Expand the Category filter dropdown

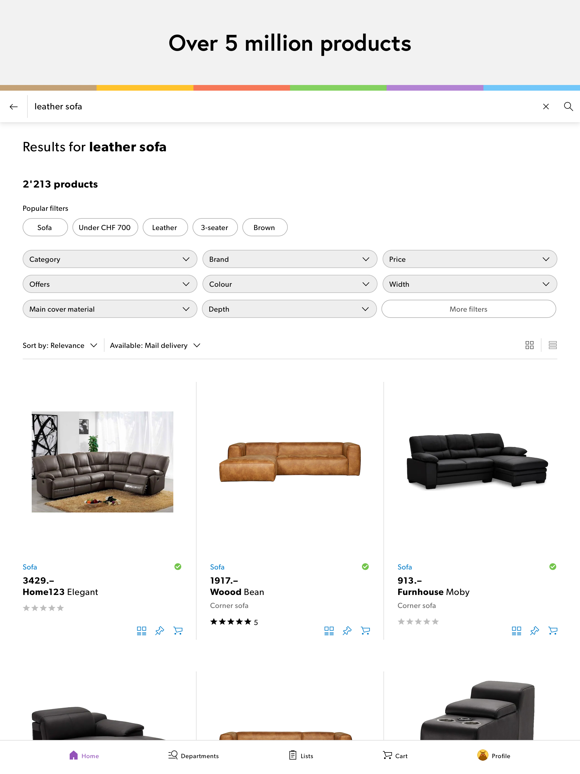tap(110, 259)
